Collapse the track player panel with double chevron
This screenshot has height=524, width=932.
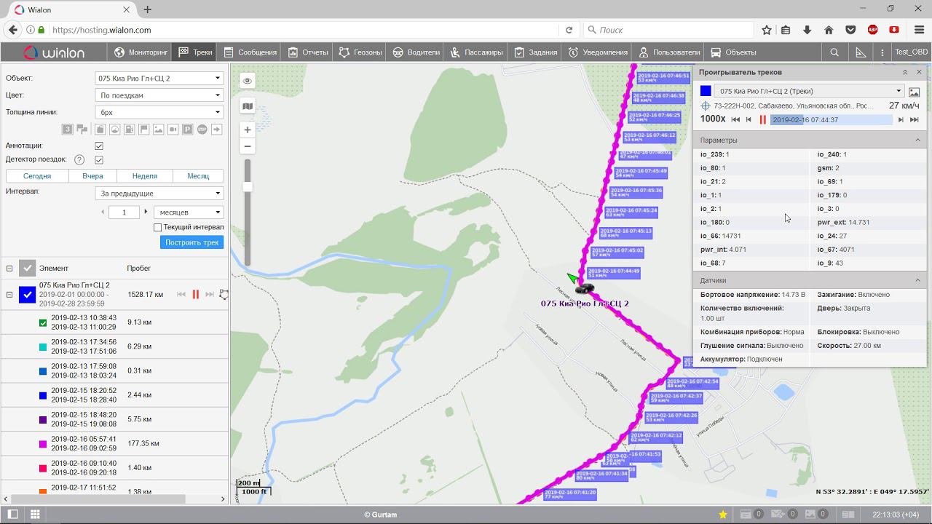click(x=905, y=72)
